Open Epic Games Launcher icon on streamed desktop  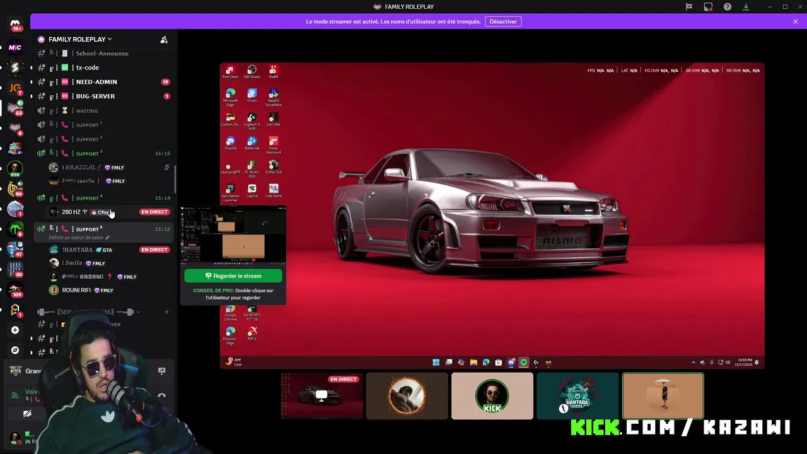tap(230, 192)
